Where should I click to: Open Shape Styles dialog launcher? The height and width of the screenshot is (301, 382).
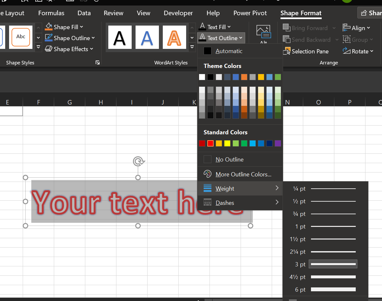point(98,63)
